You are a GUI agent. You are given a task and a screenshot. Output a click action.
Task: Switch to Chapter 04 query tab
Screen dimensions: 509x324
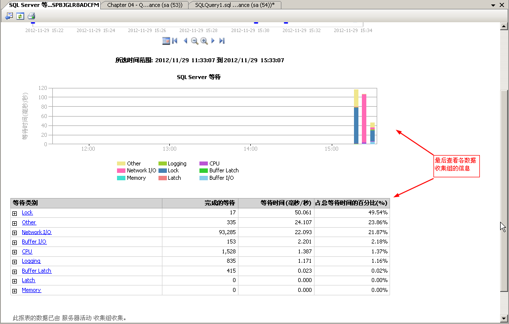tap(145, 5)
